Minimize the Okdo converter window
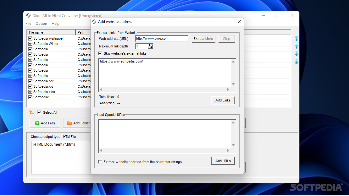Viewport: 349px width, 196px height. (x=263, y=16)
